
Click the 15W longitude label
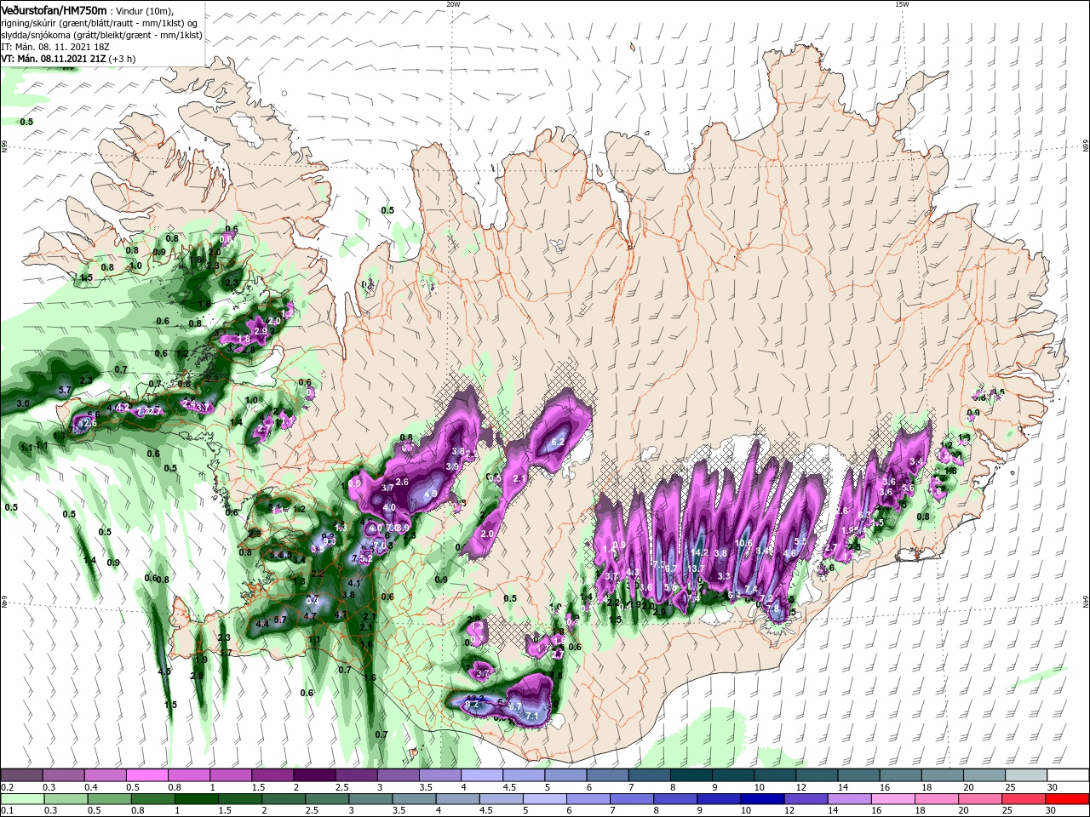pyautogui.click(x=902, y=4)
